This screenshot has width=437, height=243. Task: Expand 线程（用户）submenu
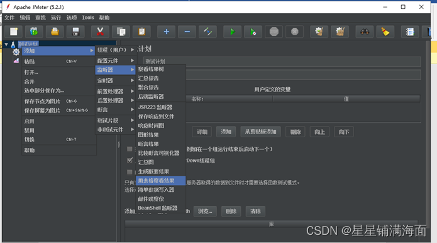[x=116, y=50]
